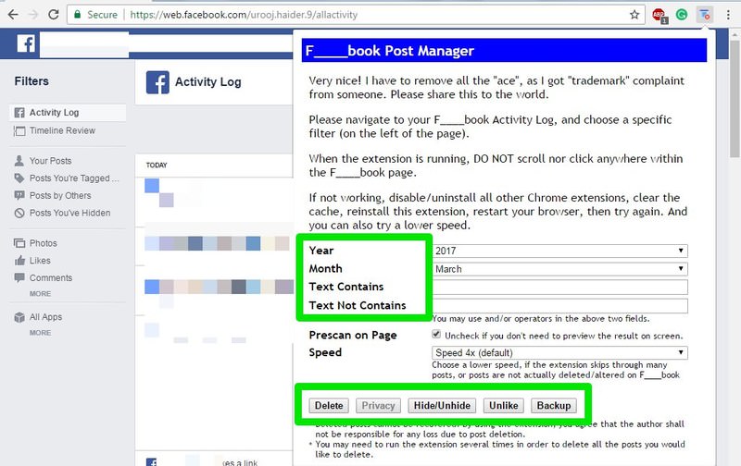
Task: Click the Photos filter icon
Action: [x=19, y=243]
